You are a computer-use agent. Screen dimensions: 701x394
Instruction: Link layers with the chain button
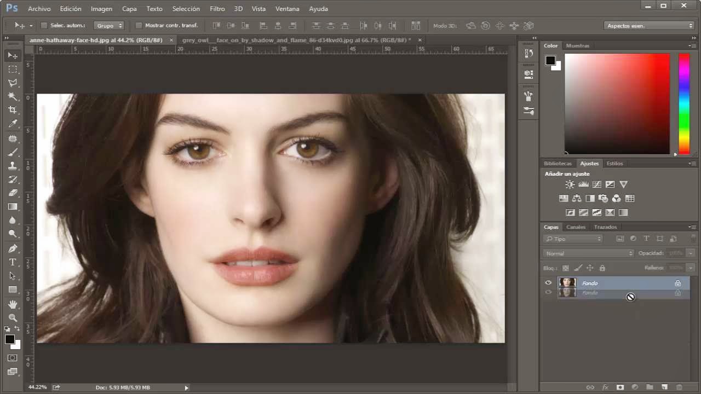point(590,387)
